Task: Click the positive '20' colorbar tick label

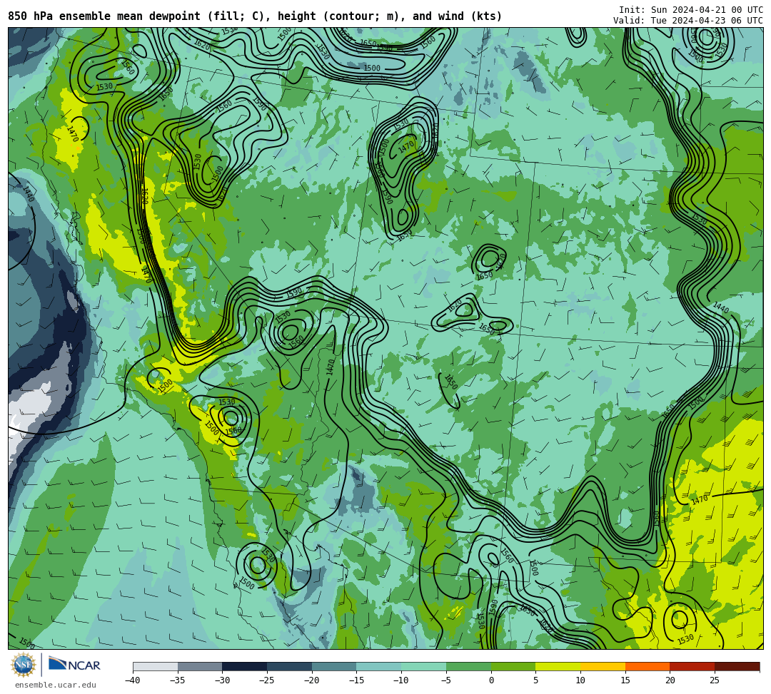Action: [x=670, y=680]
